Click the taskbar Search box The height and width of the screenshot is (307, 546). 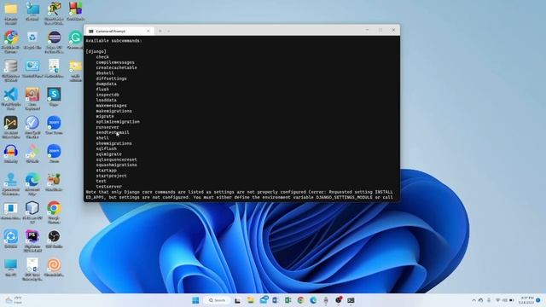click(217, 300)
